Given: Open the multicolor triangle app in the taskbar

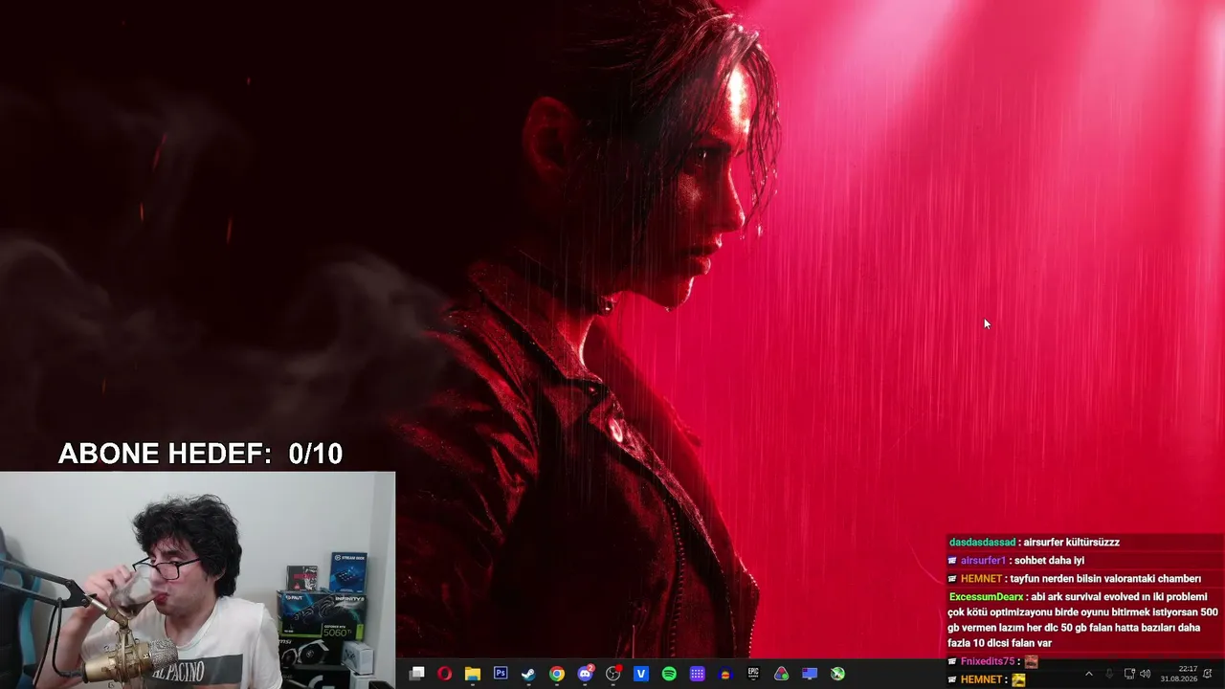Looking at the screenshot, I should pos(781,674).
